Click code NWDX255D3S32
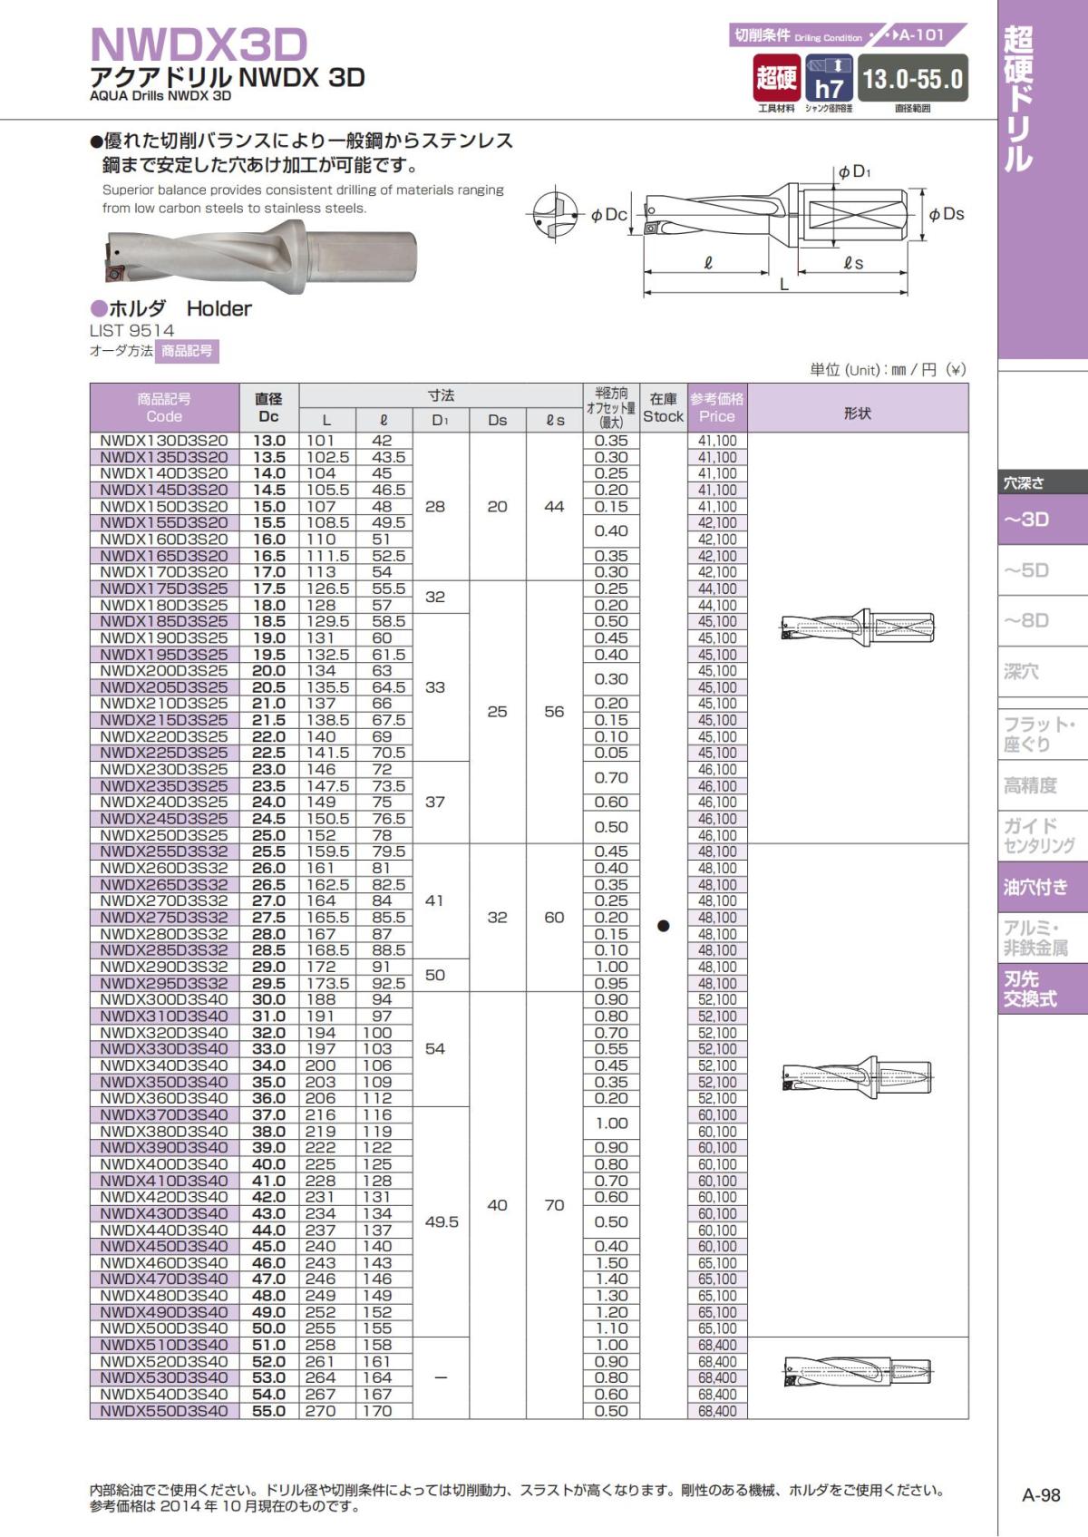Screen dimensions: 1088x1537 pos(164,851)
